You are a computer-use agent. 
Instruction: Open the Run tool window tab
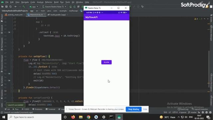(16, 109)
